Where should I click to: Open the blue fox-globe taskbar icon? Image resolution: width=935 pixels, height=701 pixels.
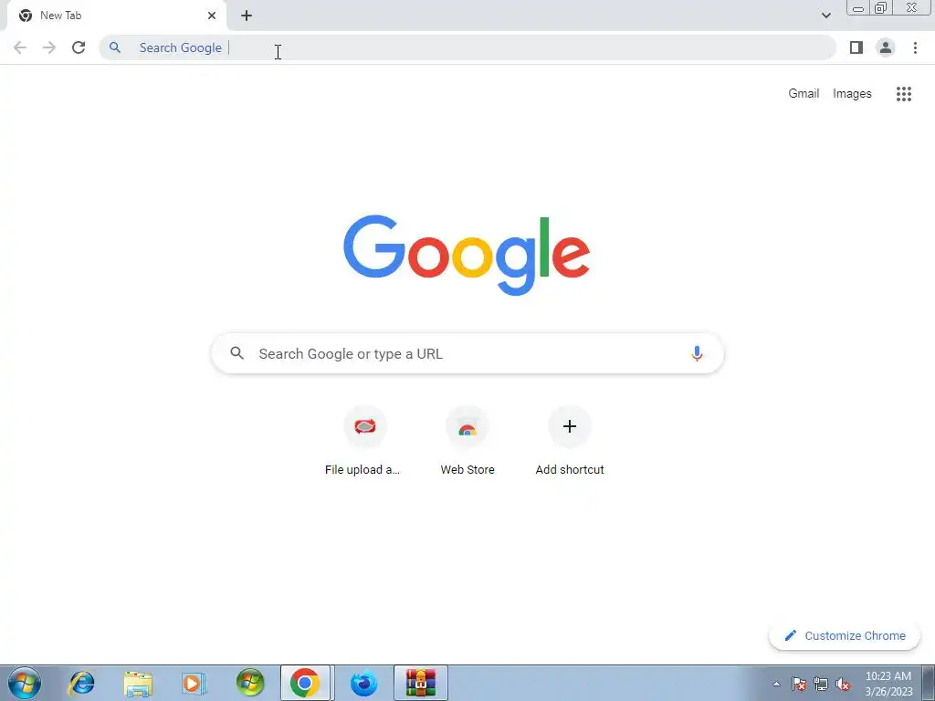[x=363, y=683]
